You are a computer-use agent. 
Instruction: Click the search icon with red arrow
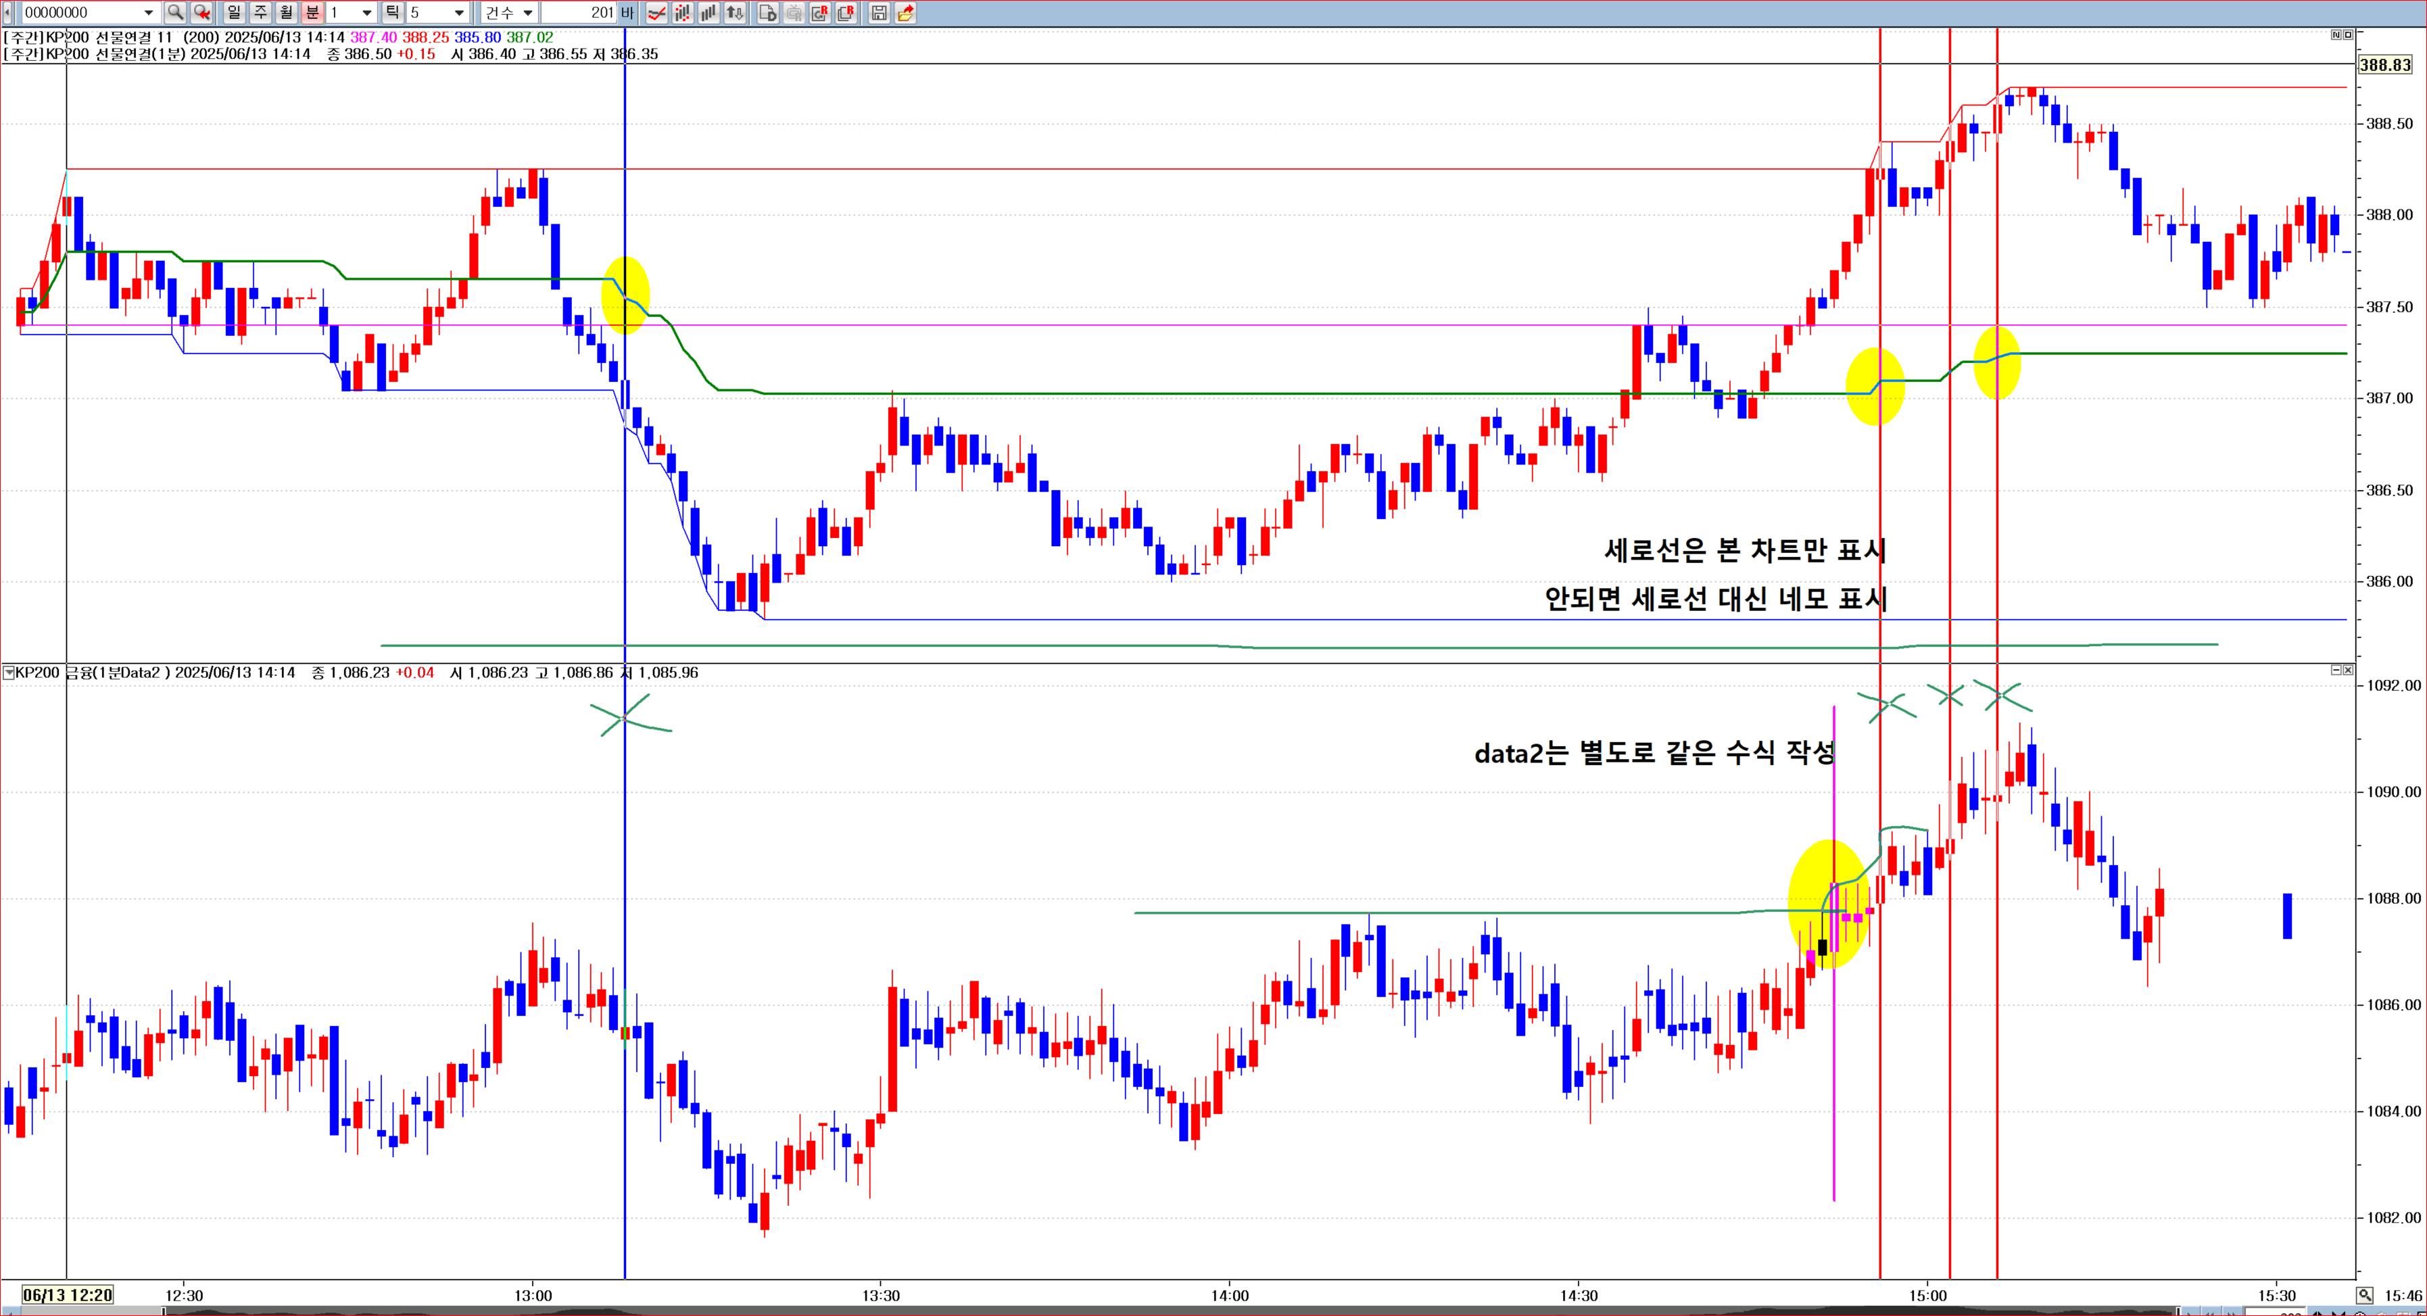point(201,12)
